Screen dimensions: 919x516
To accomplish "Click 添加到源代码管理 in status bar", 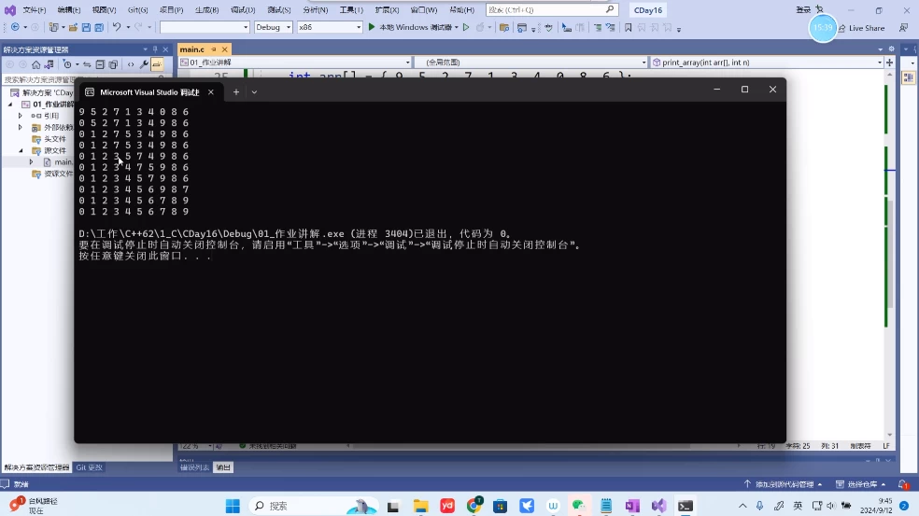I will coord(783,484).
